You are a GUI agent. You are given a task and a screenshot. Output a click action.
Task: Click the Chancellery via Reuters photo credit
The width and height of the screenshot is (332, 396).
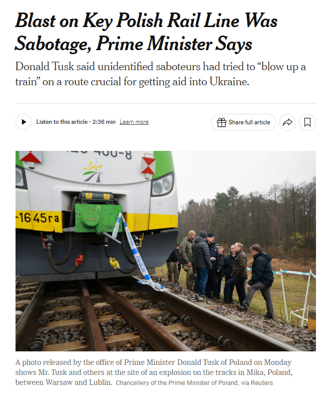tap(194, 383)
